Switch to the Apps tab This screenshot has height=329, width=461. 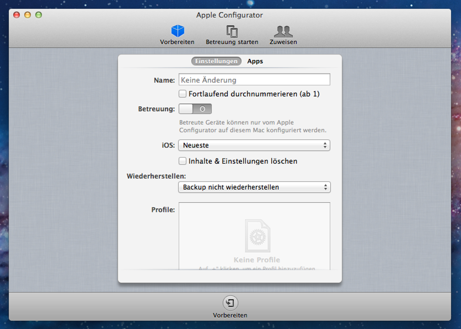click(x=255, y=61)
